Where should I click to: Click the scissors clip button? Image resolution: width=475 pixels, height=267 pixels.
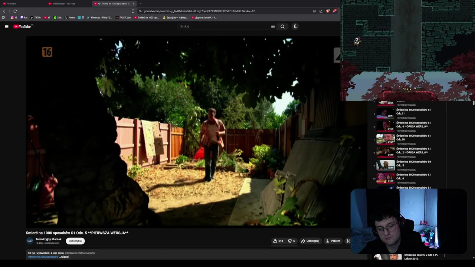tap(348, 241)
